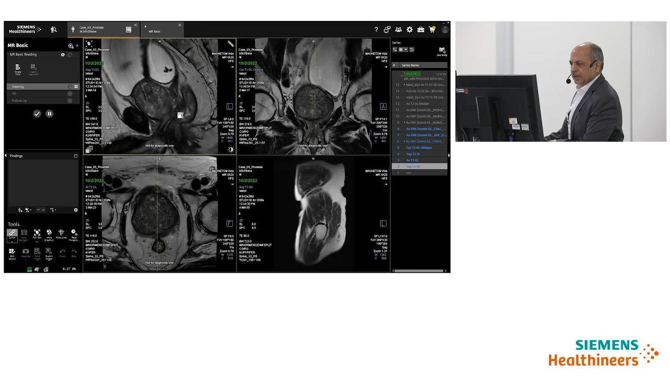Toggle the Viewing step status circle
670x377 pixels.
[70, 87]
